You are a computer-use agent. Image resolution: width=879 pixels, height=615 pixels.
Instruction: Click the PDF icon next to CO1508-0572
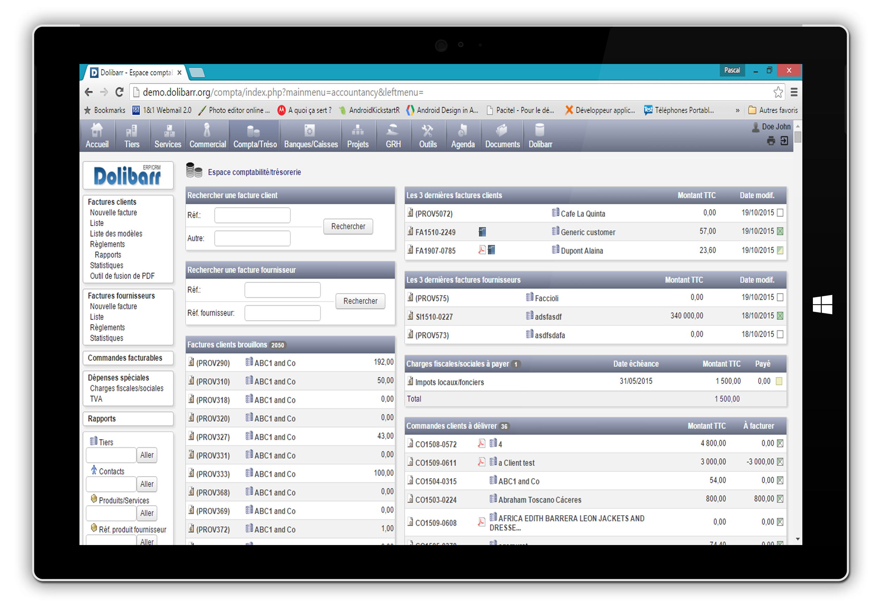[481, 443]
